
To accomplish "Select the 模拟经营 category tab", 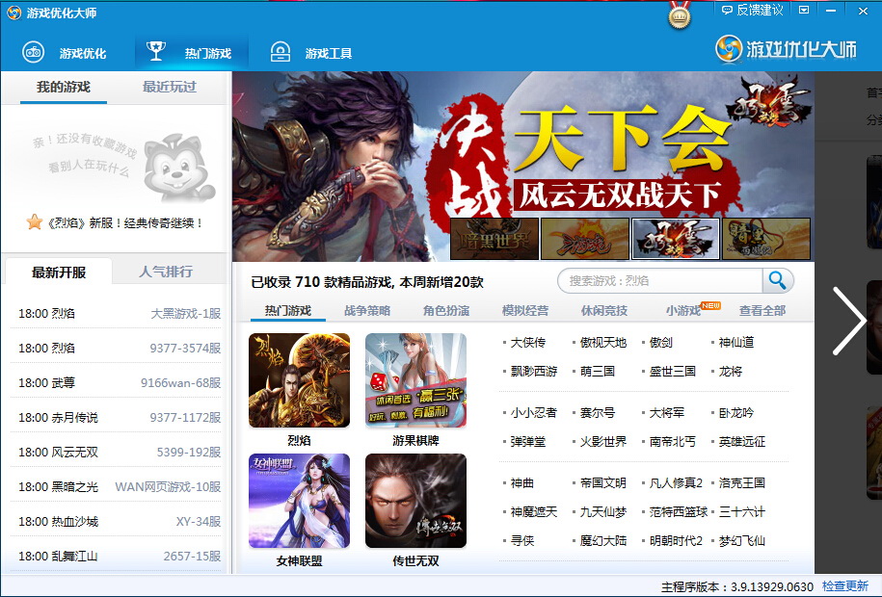I will (x=524, y=310).
